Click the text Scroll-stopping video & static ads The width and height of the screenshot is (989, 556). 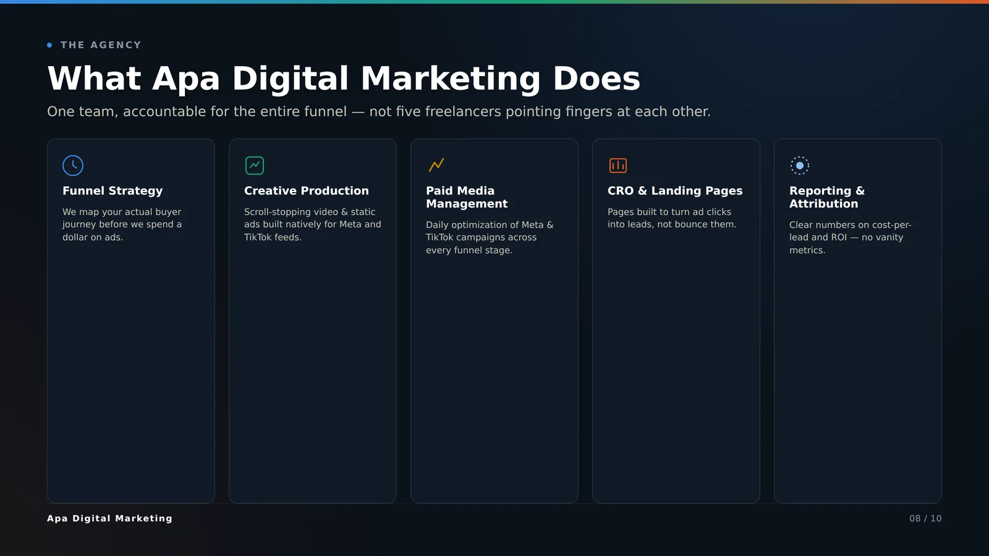(313, 224)
